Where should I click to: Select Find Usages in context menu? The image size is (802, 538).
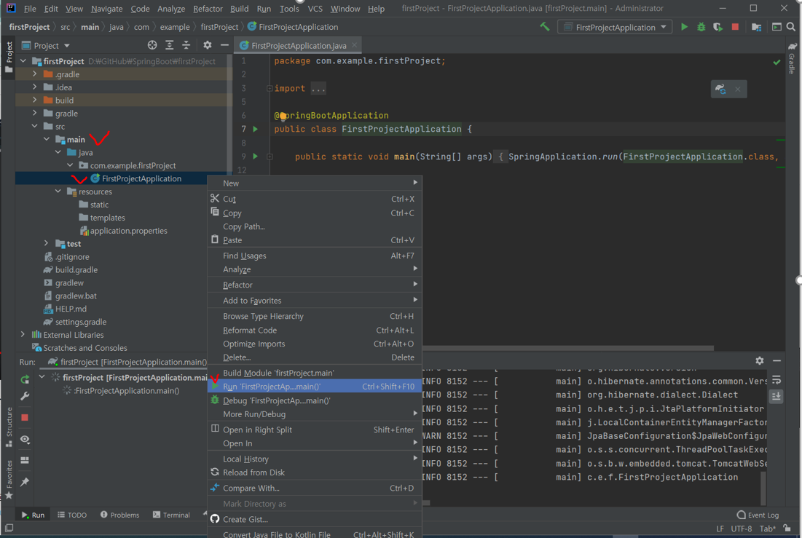pyautogui.click(x=315, y=256)
